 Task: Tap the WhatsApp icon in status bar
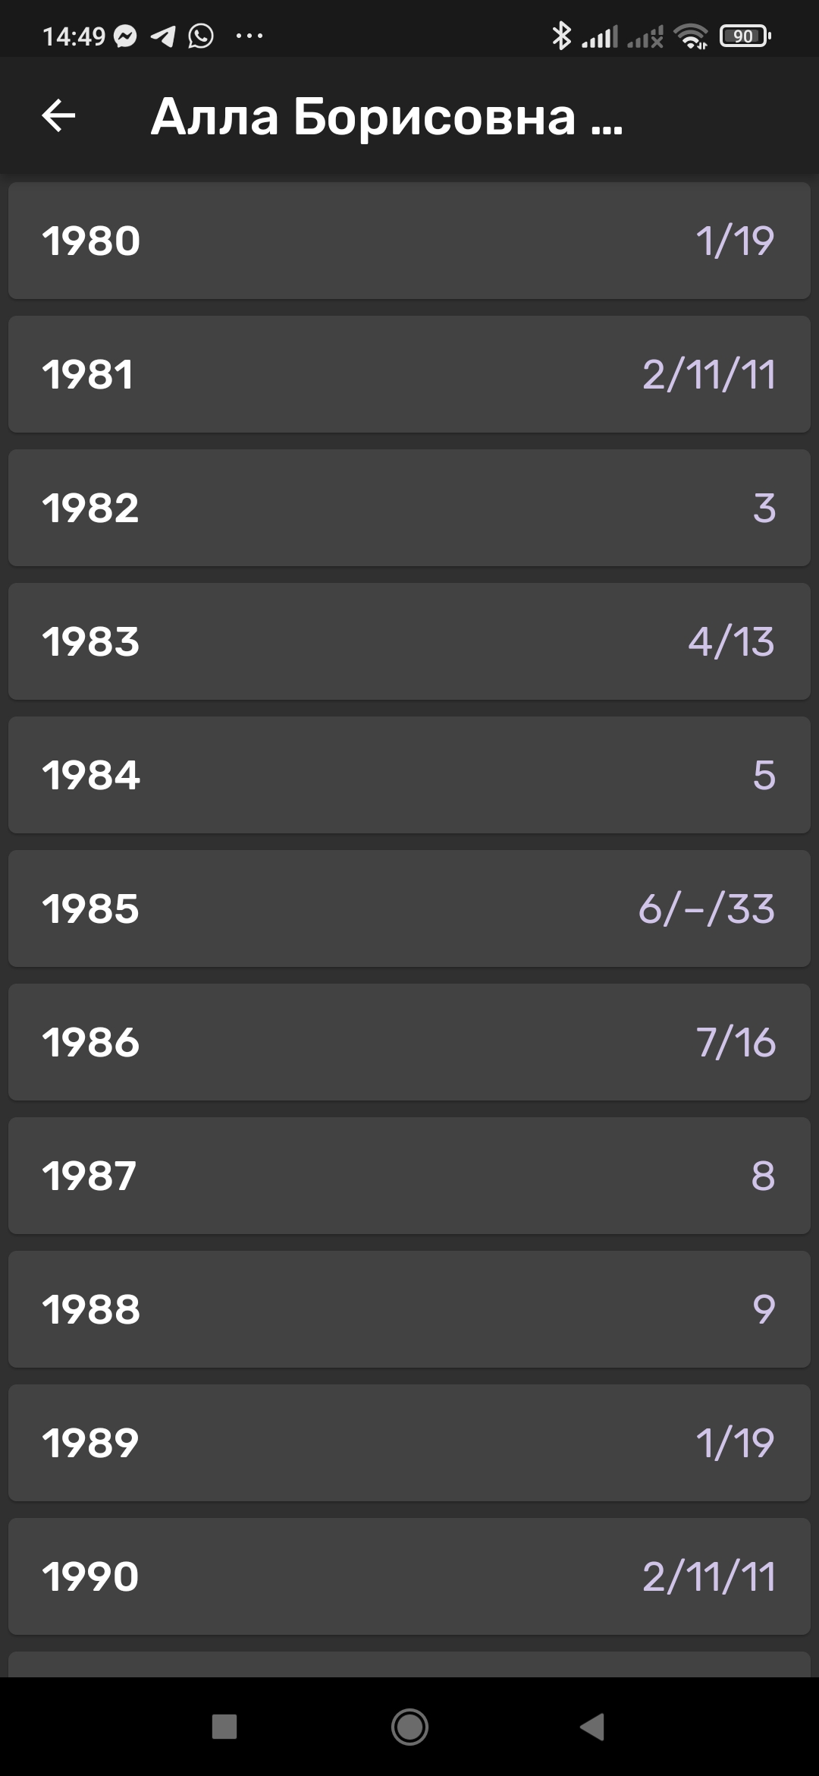(201, 36)
